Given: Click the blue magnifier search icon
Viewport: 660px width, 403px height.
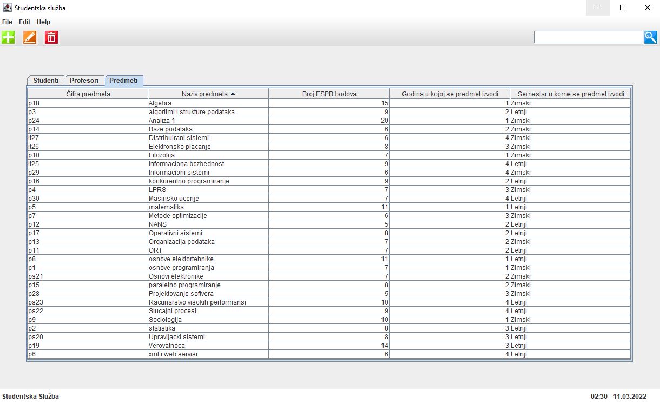Looking at the screenshot, I should (x=650, y=37).
